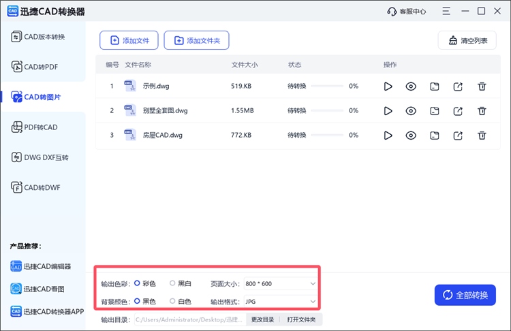Screen dimensions: 511x331
Task: Click the 输出目录 path field
Action: coord(189,319)
